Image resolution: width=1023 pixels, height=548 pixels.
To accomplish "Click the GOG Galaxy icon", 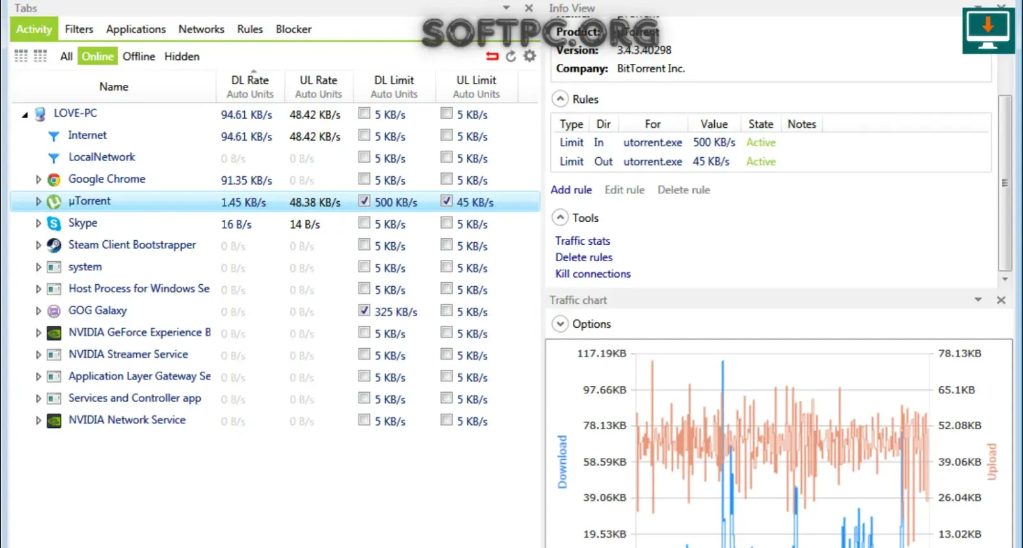I will coord(54,311).
